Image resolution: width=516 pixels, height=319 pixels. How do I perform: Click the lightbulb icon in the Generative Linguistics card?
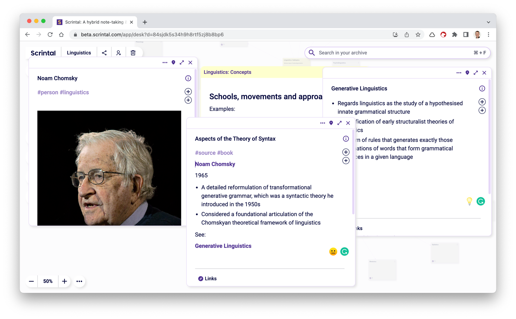click(x=469, y=201)
